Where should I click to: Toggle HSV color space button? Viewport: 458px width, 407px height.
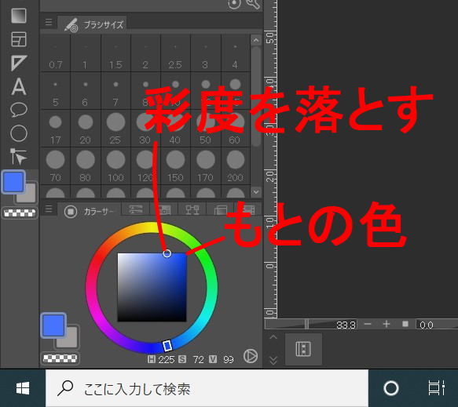(251, 356)
